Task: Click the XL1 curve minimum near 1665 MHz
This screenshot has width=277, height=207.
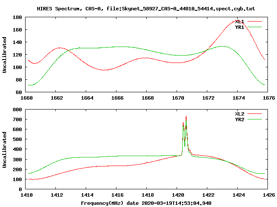Action: (x=105, y=70)
